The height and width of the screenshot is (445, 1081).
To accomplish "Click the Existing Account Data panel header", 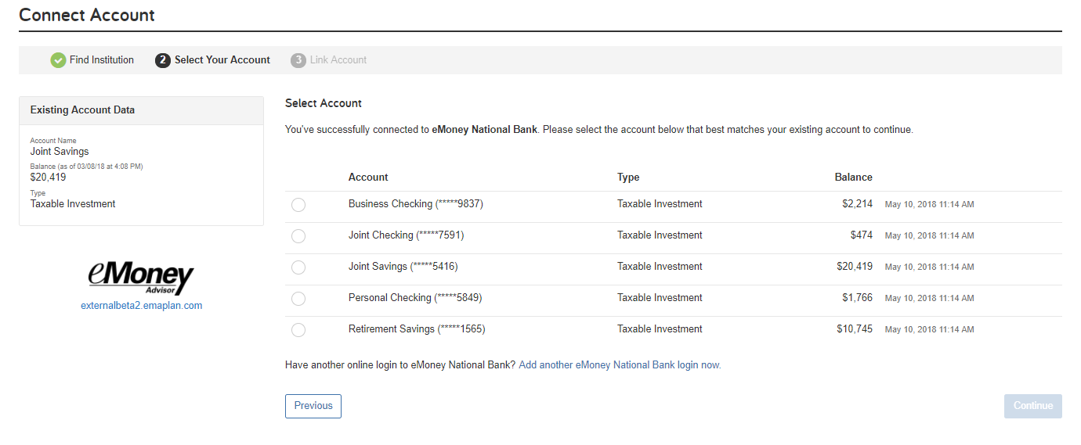I will point(141,110).
